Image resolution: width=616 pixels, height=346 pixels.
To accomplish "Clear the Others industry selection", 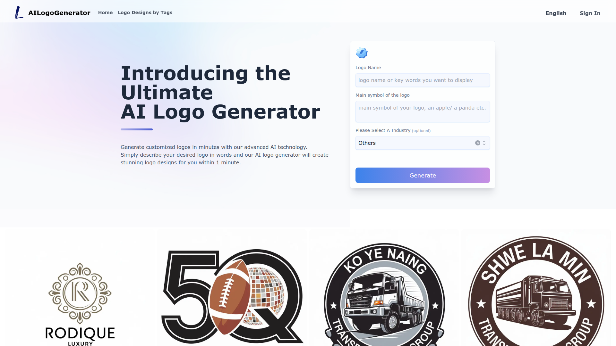I will 477,143.
